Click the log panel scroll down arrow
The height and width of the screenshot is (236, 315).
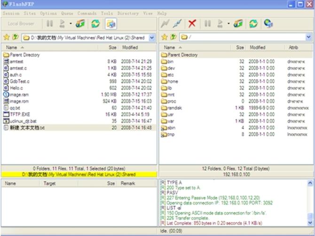pyautogui.click(x=310, y=222)
